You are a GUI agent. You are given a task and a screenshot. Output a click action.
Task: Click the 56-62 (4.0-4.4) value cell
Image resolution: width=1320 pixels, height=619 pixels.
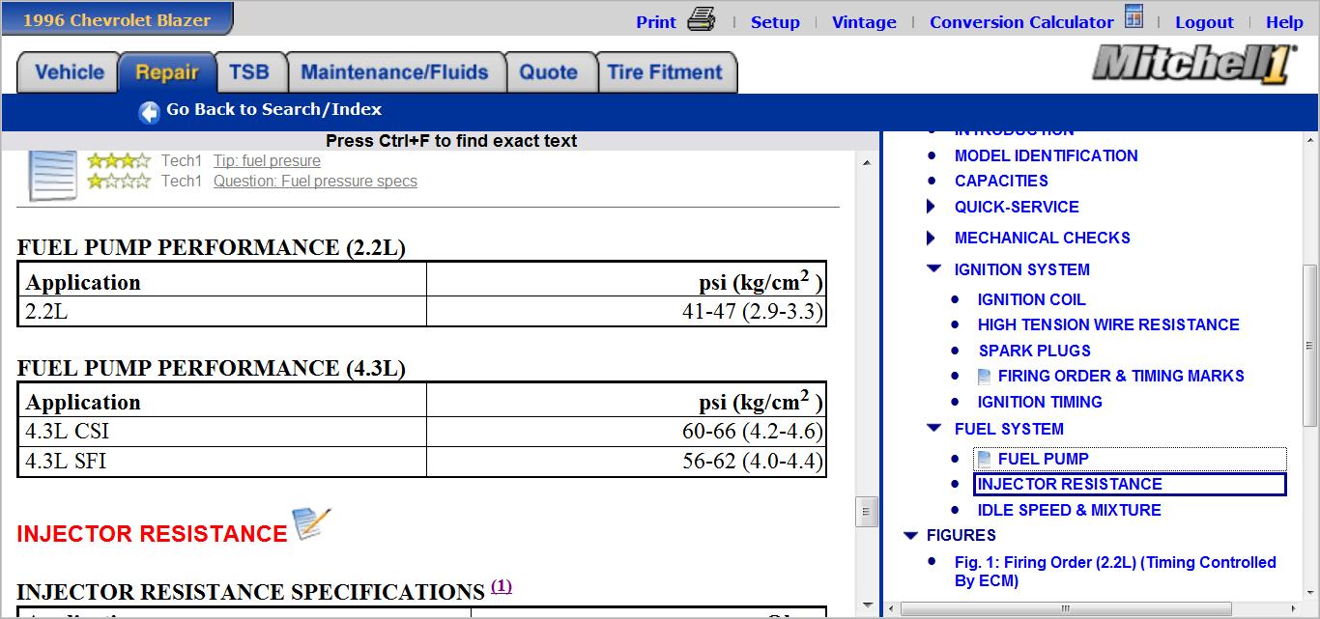pos(626,462)
